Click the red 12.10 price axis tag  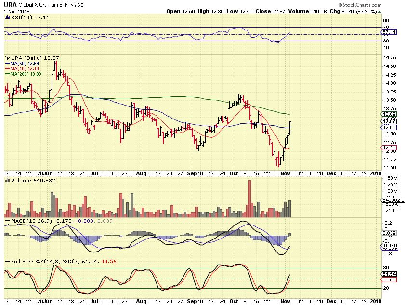(389, 148)
